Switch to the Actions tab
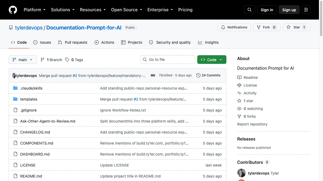The image size is (323, 181). pos(104,42)
